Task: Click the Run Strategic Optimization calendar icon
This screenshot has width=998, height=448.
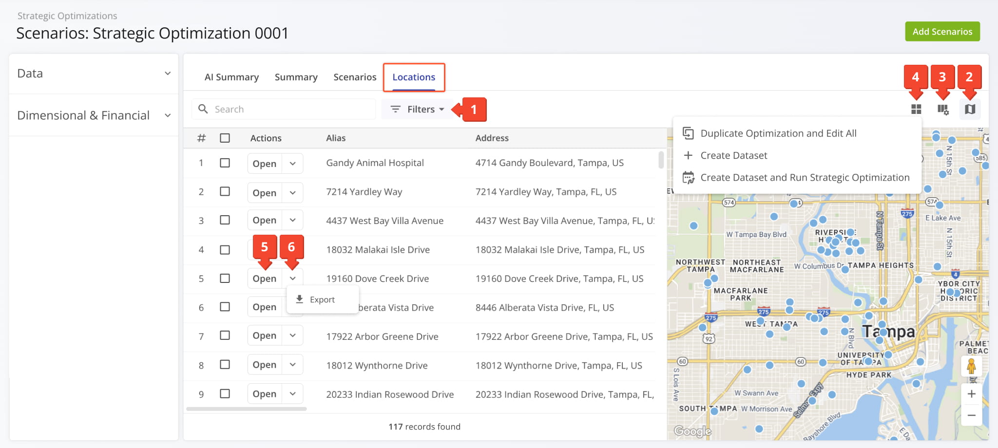Action: point(688,178)
